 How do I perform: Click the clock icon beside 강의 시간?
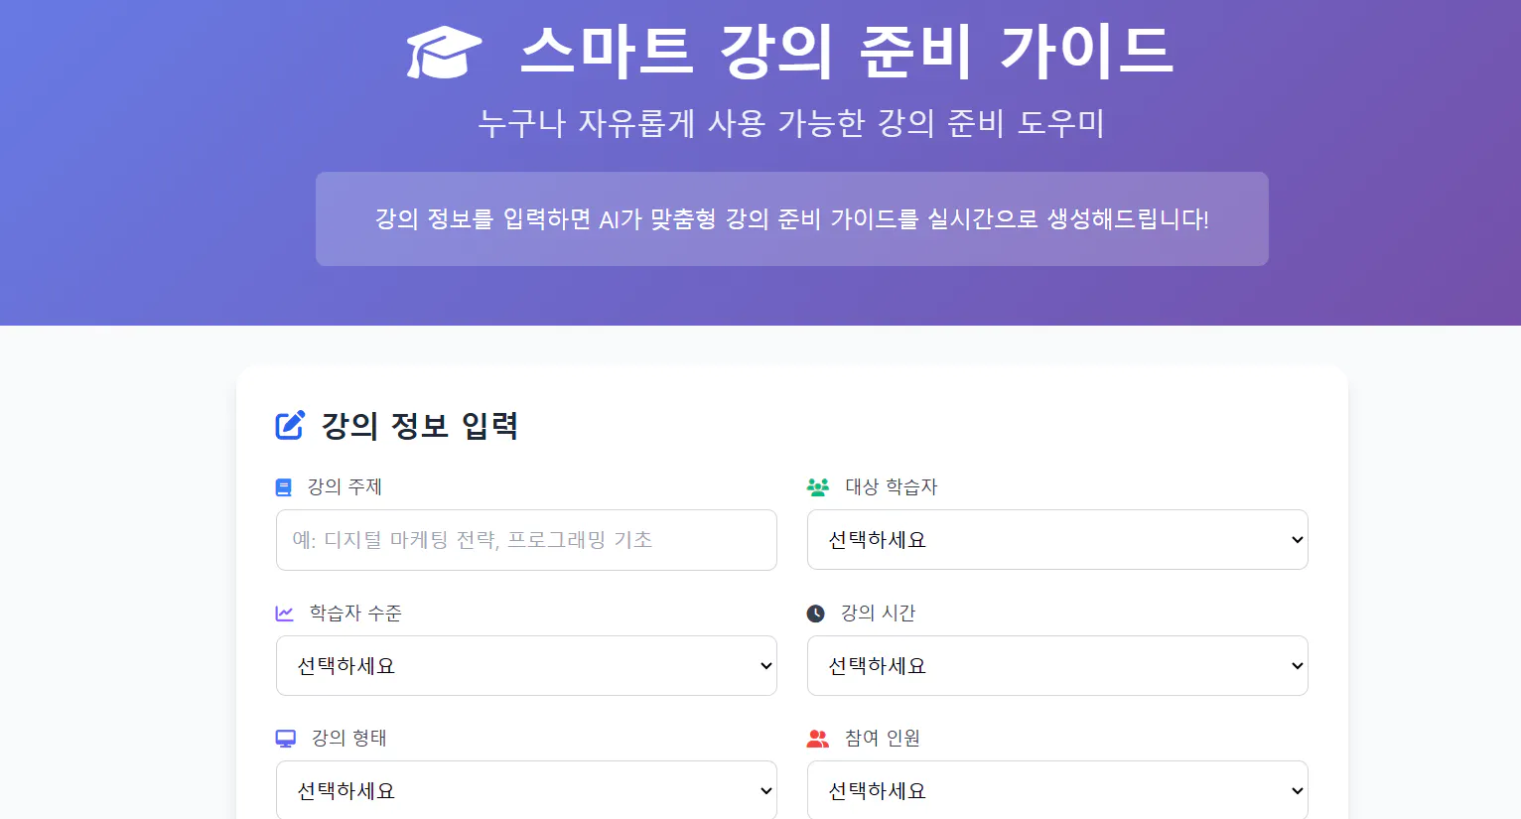tap(816, 613)
